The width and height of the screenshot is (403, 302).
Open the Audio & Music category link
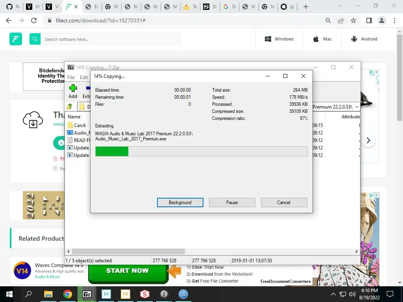coord(48,276)
